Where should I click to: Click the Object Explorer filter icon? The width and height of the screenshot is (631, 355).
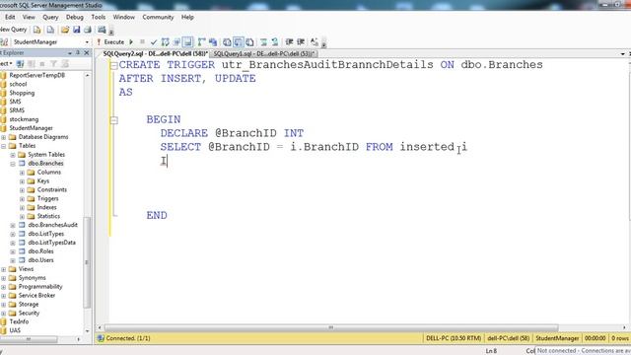(53, 63)
